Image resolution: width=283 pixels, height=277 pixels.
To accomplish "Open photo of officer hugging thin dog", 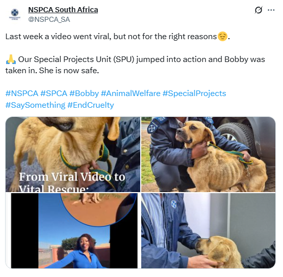I will point(208,155).
